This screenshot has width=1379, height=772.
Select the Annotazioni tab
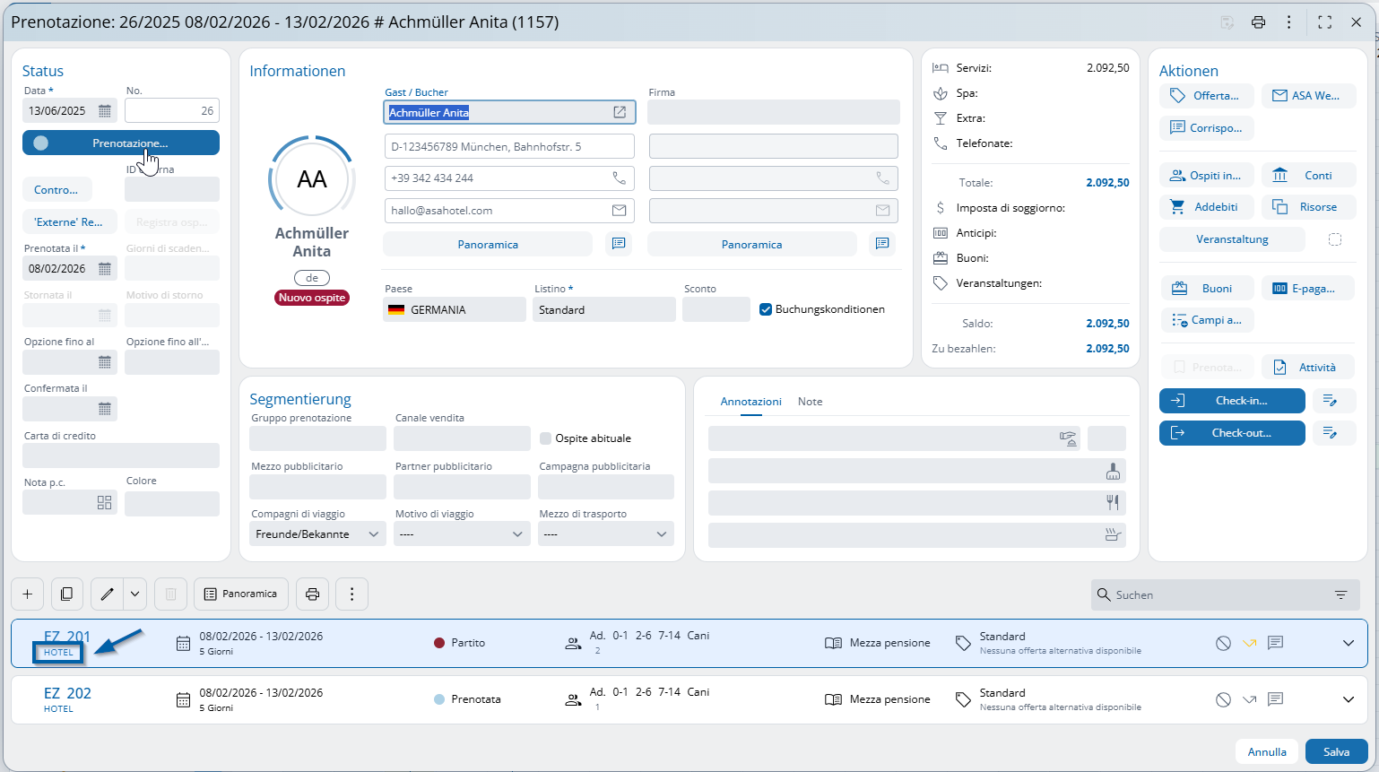pyautogui.click(x=750, y=402)
